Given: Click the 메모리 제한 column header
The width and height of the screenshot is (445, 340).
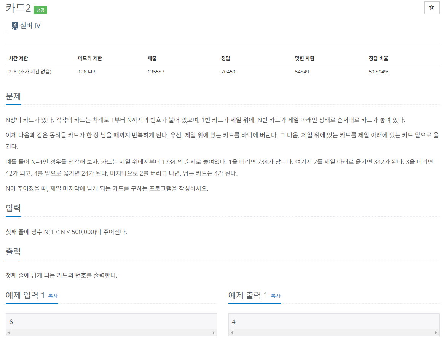Looking at the screenshot, I should 90,58.
